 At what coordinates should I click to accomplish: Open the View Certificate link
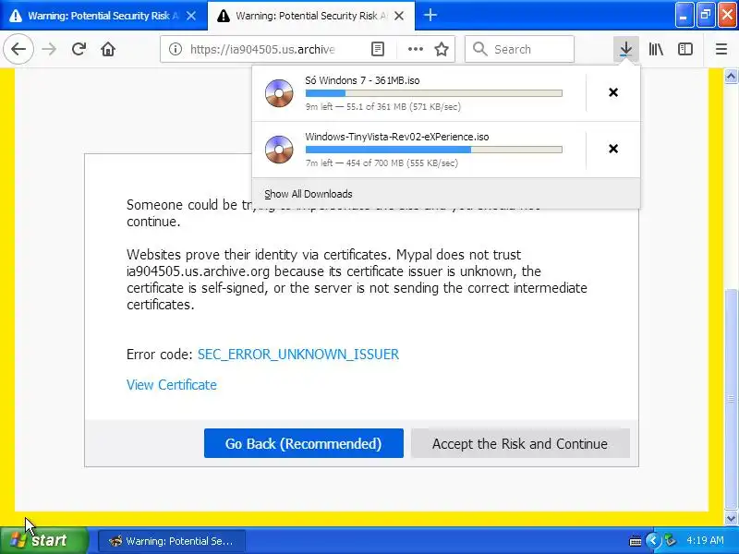click(172, 385)
